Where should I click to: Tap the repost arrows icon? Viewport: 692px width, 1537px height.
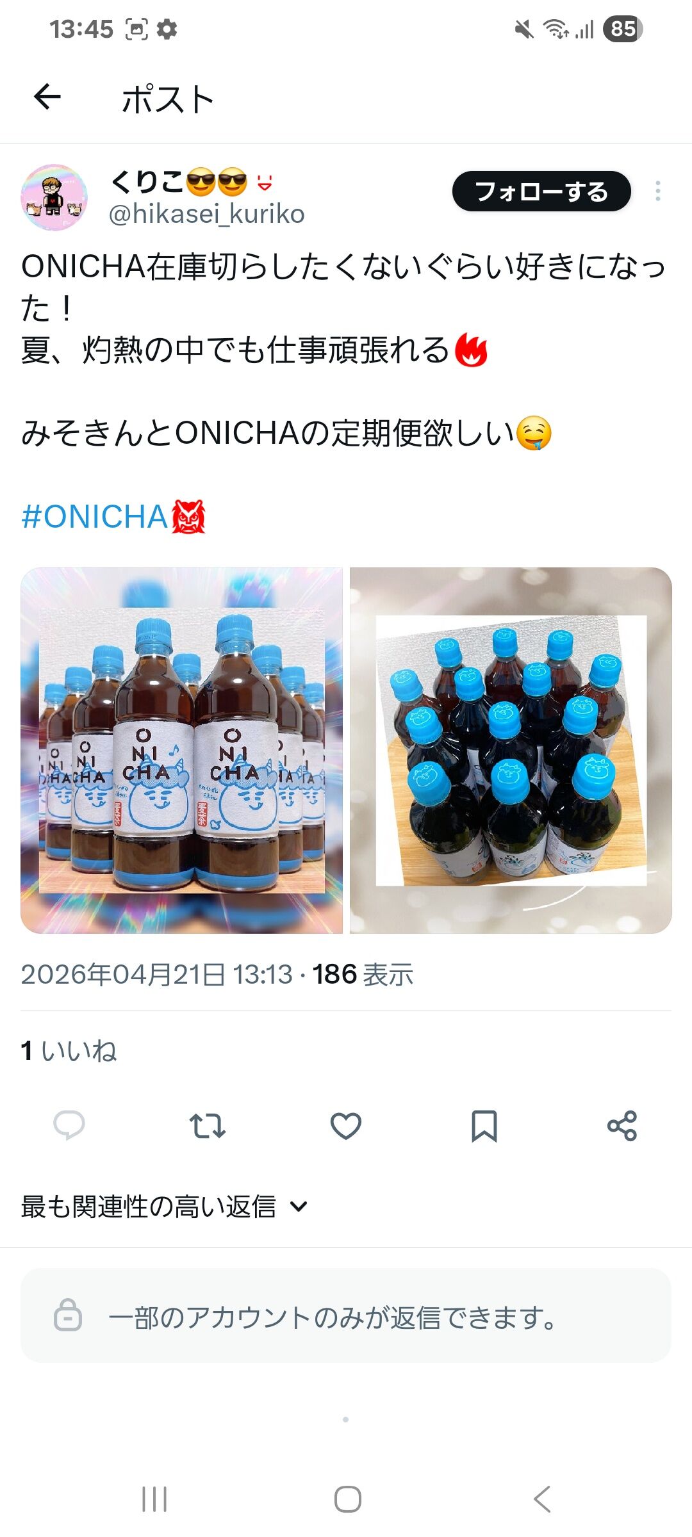[x=208, y=1125]
